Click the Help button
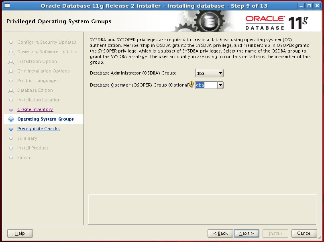This screenshot has width=324, height=242. click(x=20, y=233)
